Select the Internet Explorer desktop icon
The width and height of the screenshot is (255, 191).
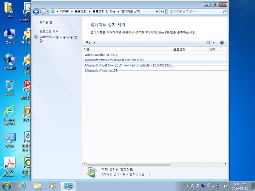click(x=10, y=115)
